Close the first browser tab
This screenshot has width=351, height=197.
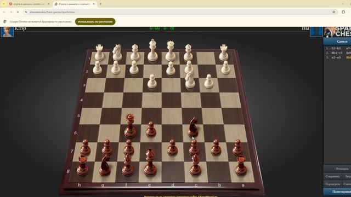[49, 4]
